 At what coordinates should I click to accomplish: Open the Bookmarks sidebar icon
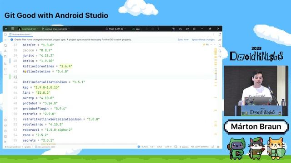(x=5, y=69)
